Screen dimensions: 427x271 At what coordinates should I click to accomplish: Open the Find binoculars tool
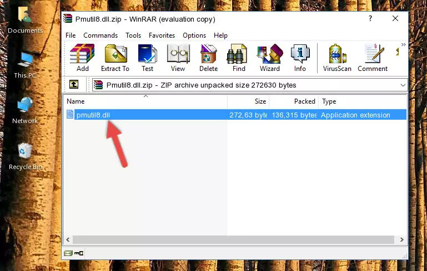click(239, 57)
